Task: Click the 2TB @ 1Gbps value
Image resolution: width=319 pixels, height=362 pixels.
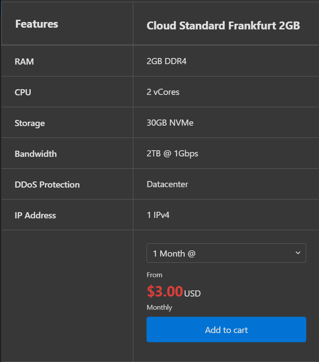Action: coord(172,153)
